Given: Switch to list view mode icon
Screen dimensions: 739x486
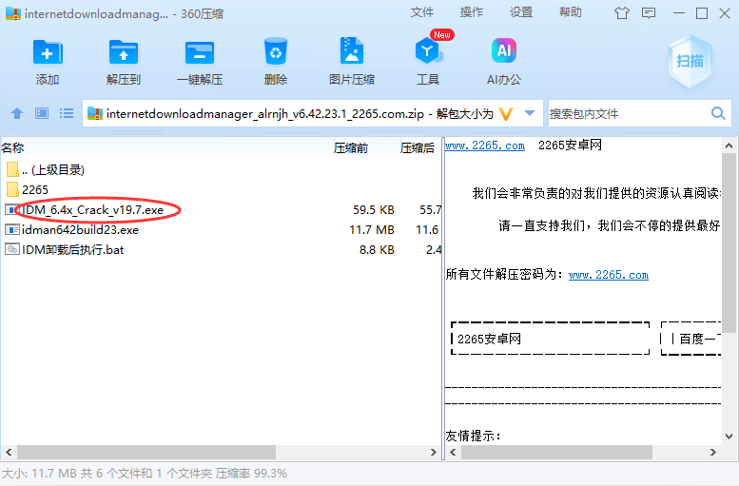Looking at the screenshot, I should [x=67, y=113].
